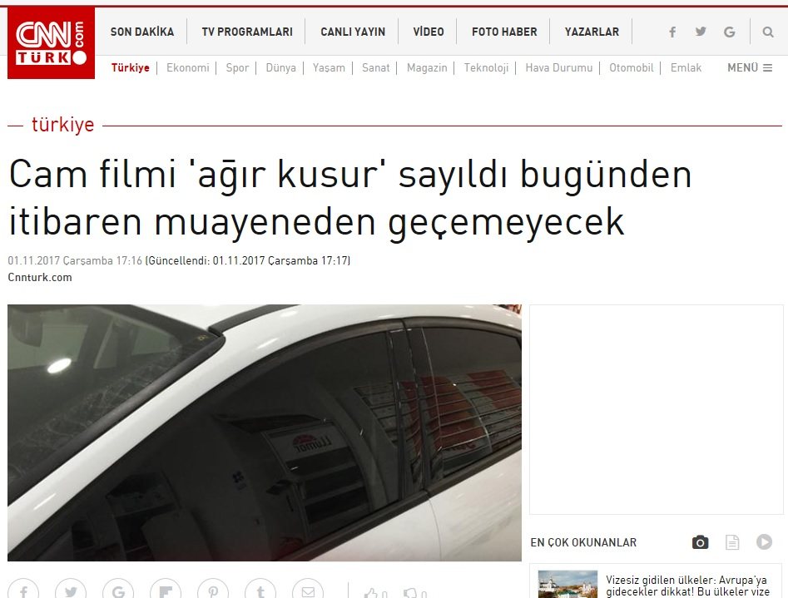Share article via Tumblr icon

tap(260, 591)
